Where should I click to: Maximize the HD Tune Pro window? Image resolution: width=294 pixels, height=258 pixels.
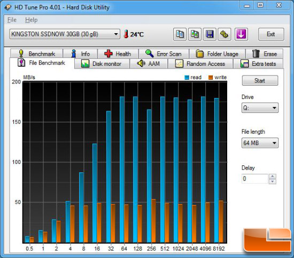260,5
